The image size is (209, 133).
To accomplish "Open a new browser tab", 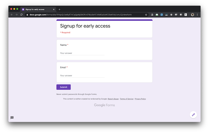I will 59,9.
